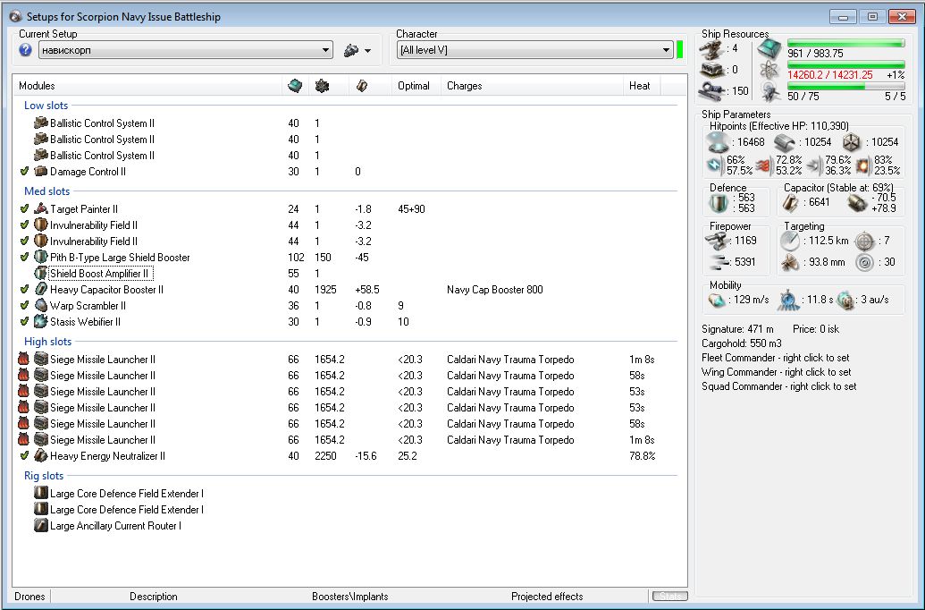Click the blue help question mark icon
This screenshot has height=610, width=925.
pyautogui.click(x=26, y=51)
